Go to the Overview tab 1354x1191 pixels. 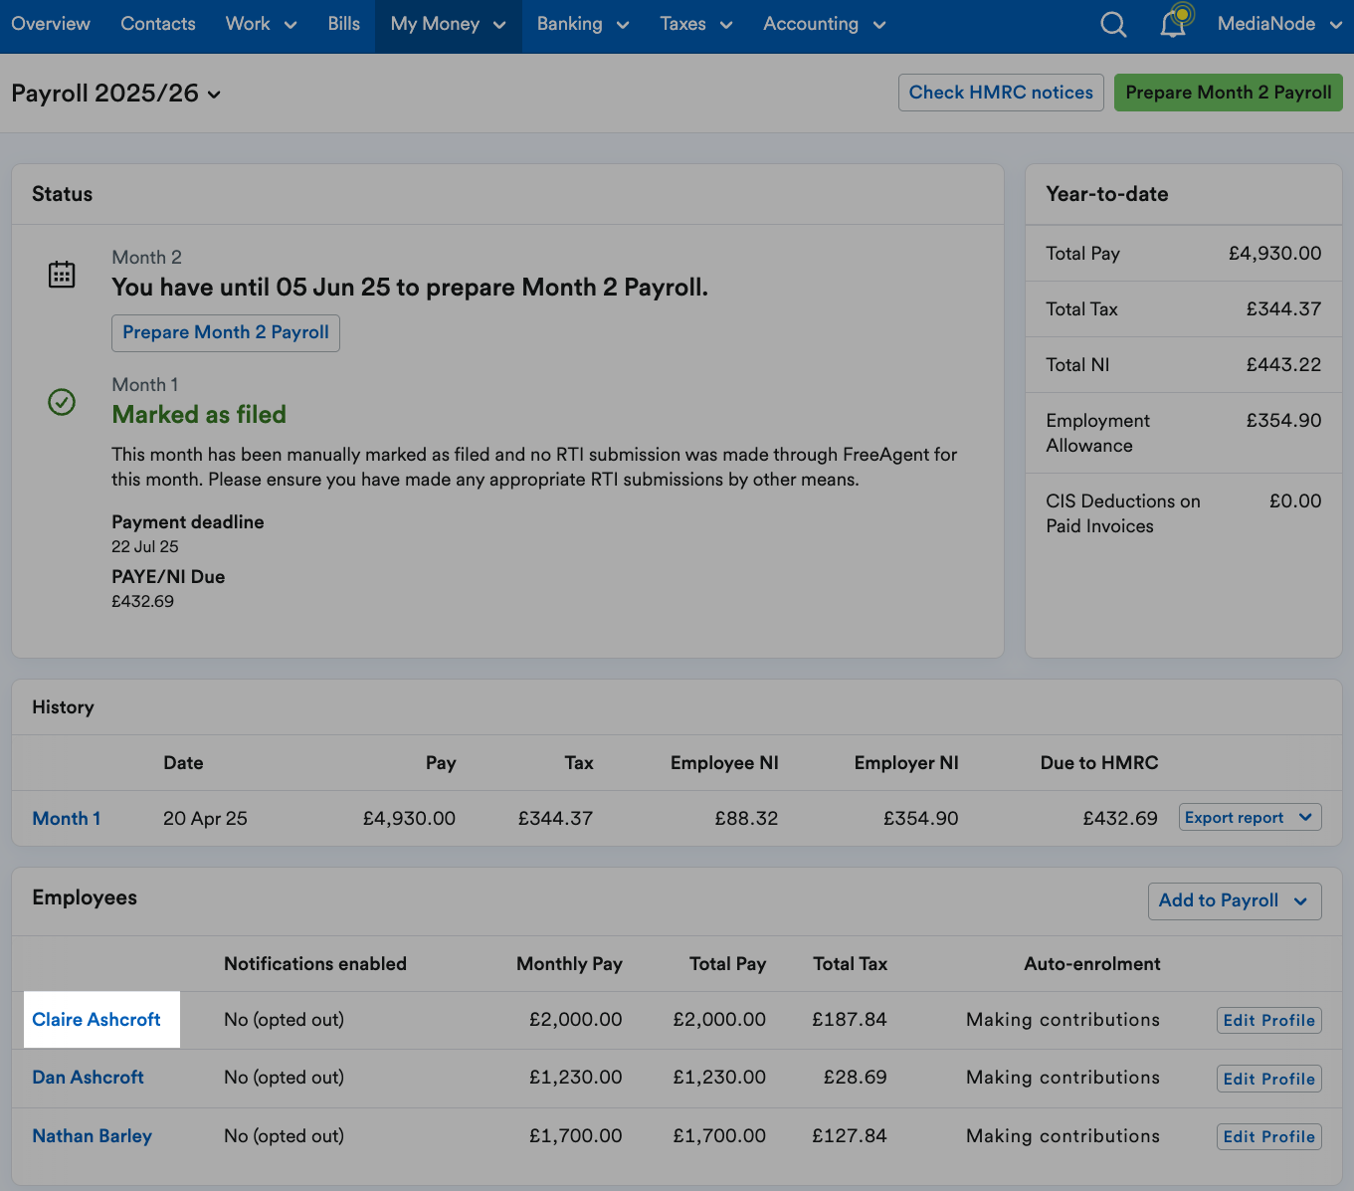[51, 24]
